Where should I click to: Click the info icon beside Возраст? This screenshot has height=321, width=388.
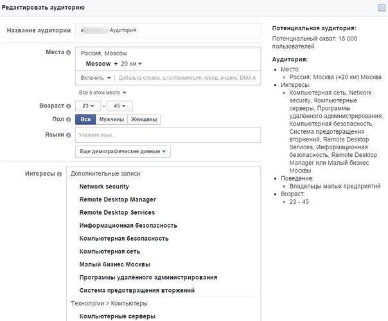69,106
